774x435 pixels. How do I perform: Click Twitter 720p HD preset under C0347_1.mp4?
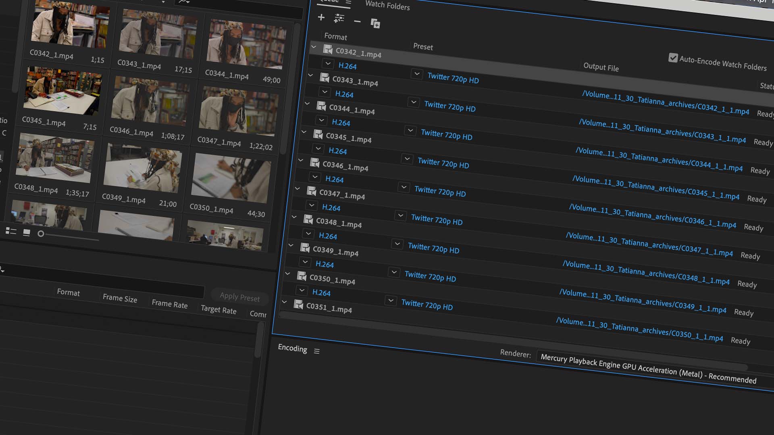437,220
